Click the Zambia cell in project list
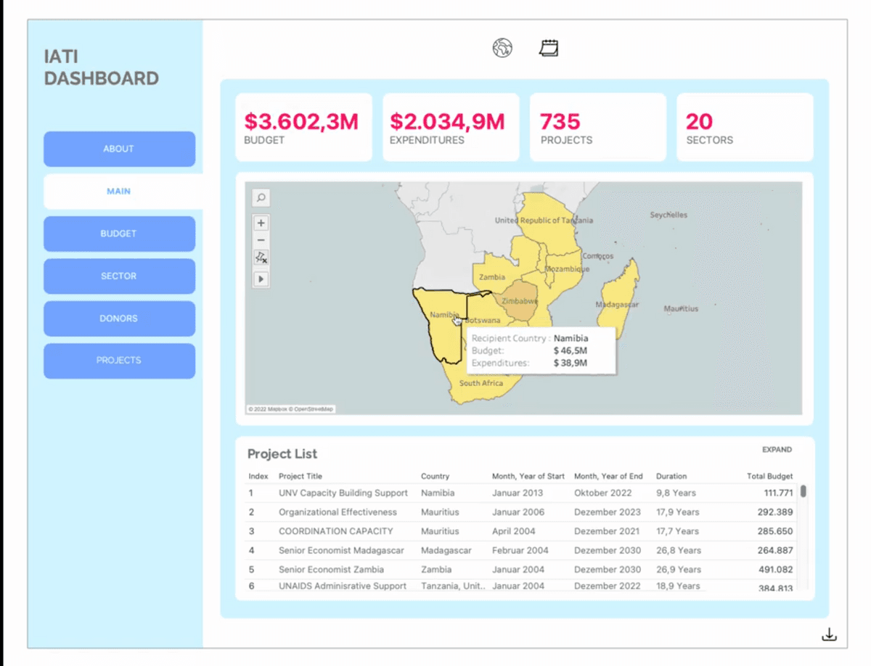The height and width of the screenshot is (666, 871). click(436, 570)
